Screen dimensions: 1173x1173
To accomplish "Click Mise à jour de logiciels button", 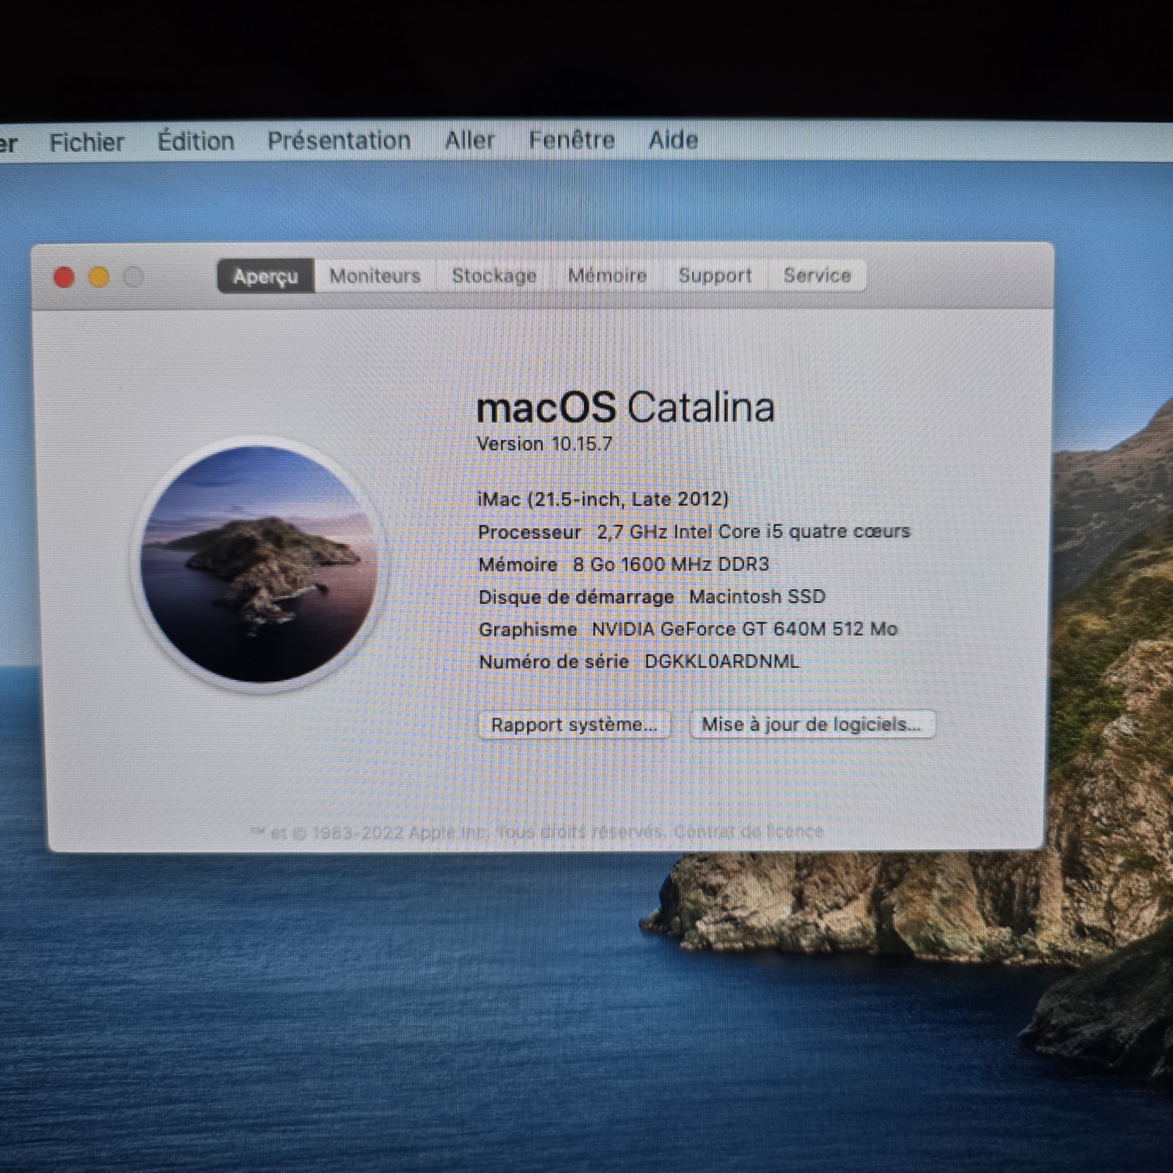I will pos(812,724).
